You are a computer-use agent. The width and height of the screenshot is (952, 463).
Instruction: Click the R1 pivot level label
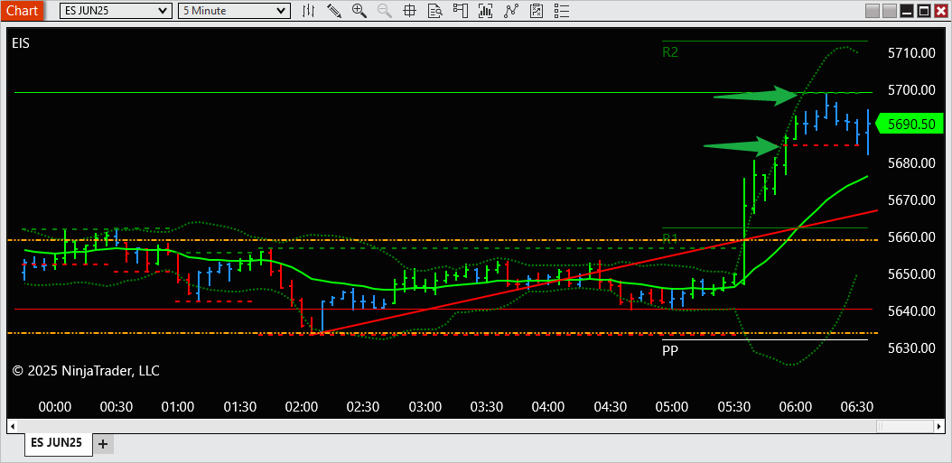(x=670, y=237)
